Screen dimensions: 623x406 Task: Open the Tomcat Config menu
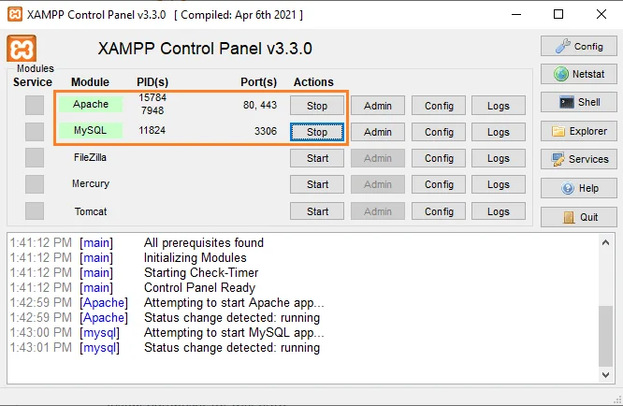[439, 210]
